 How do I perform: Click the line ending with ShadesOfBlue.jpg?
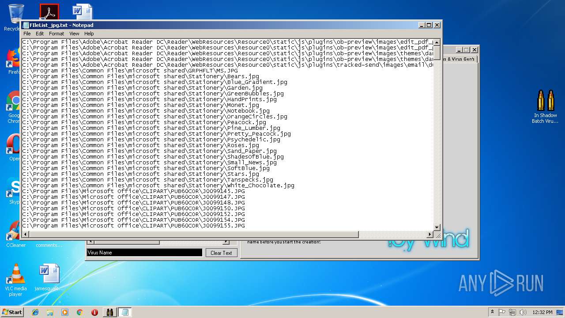153,157
